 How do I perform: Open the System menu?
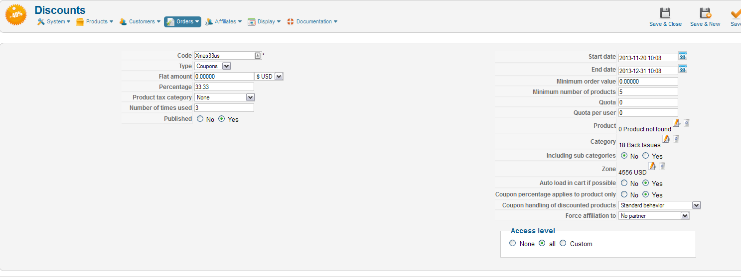coord(54,21)
